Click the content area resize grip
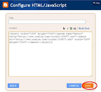 pos(91,76)
